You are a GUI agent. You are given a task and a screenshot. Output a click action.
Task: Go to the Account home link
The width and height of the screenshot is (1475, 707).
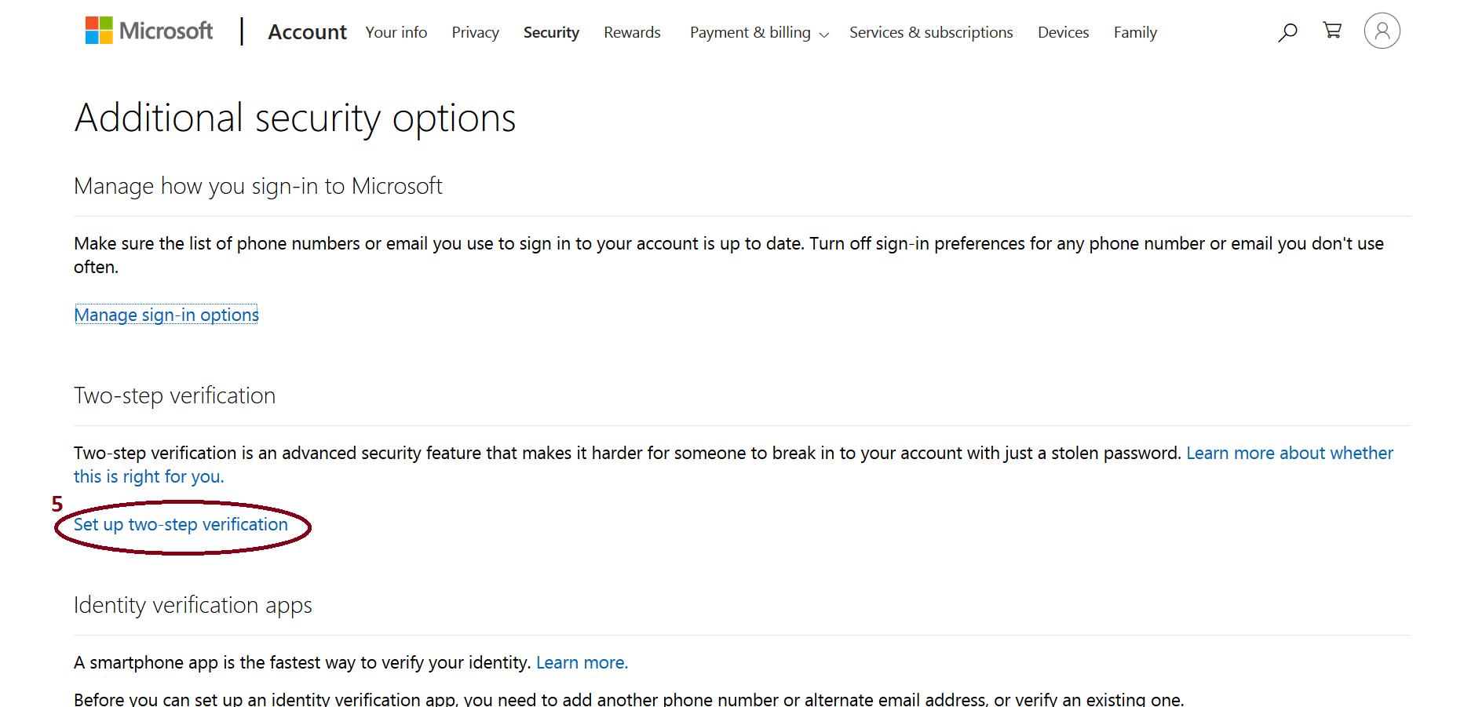[x=307, y=32]
